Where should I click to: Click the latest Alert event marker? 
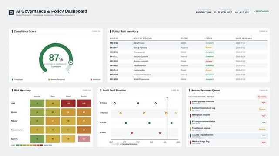pos(160,133)
